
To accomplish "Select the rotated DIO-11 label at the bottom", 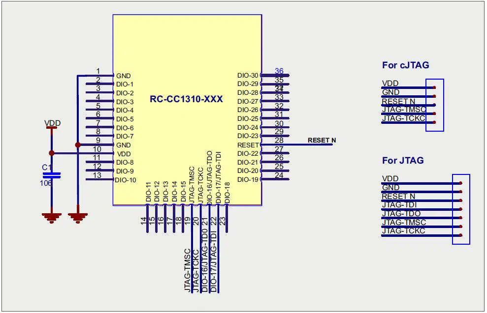I will pyautogui.click(x=148, y=193).
